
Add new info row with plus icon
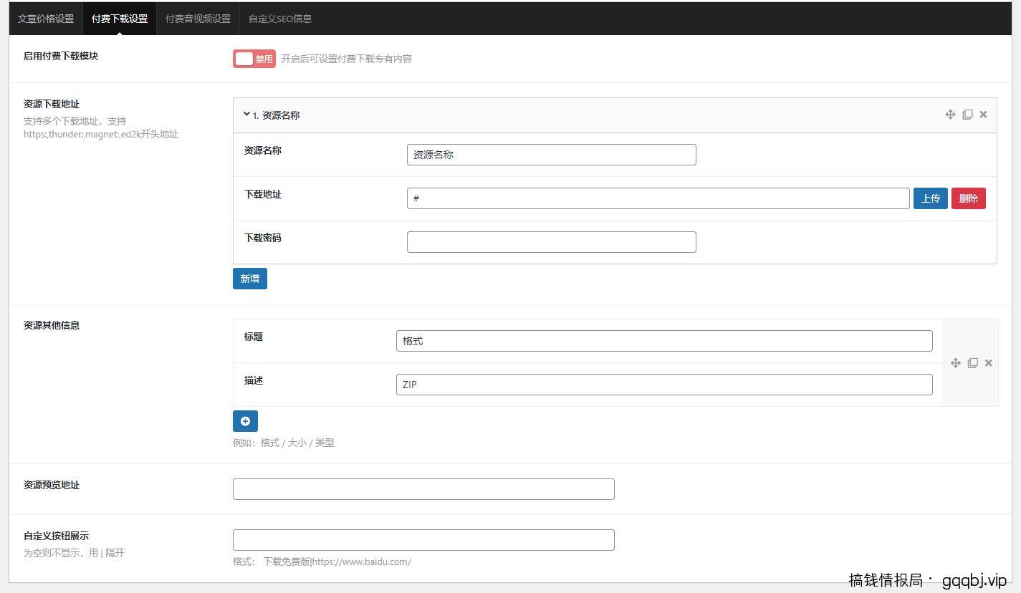coord(245,421)
